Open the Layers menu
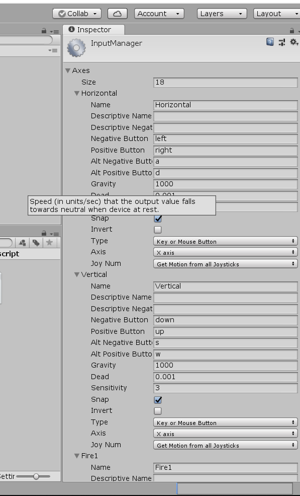300x496 pixels. point(222,14)
